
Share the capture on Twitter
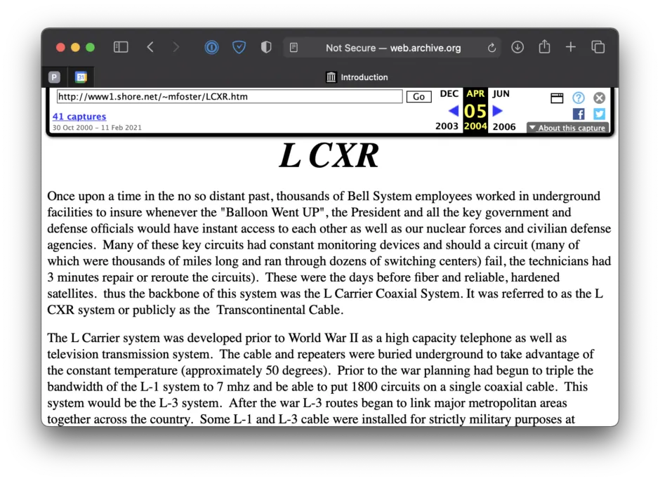click(x=600, y=114)
